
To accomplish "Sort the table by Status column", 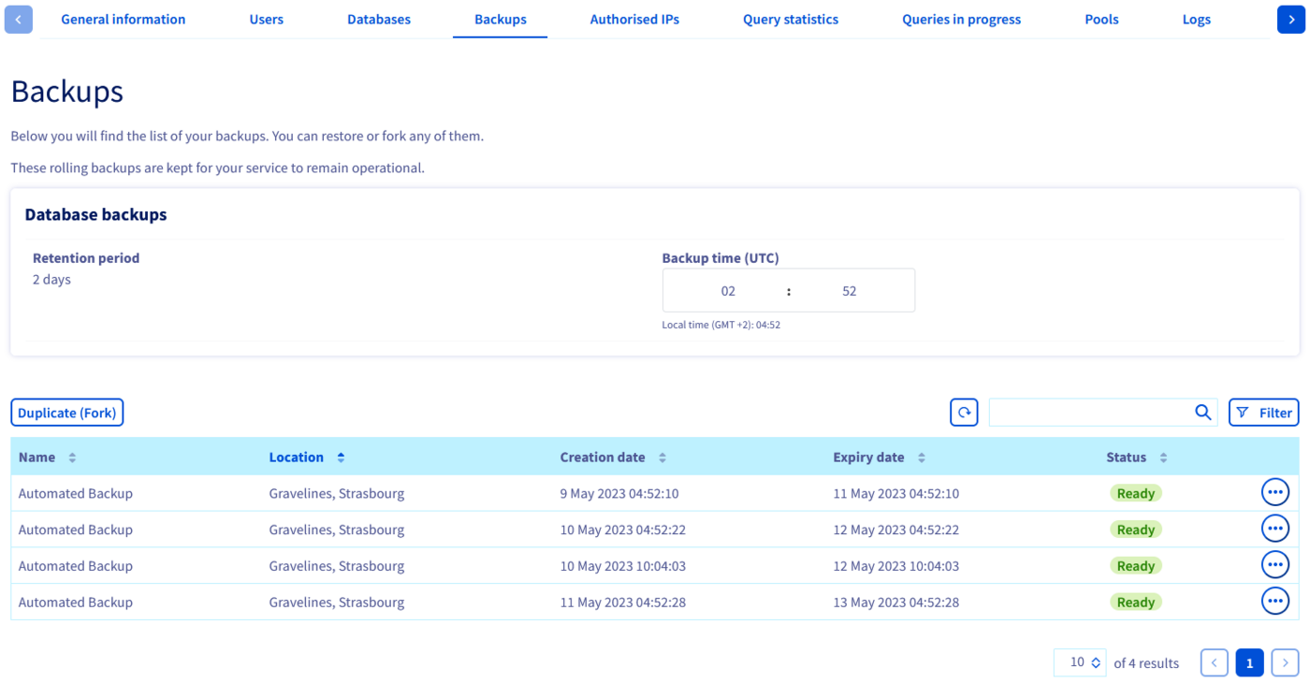I will click(1163, 458).
